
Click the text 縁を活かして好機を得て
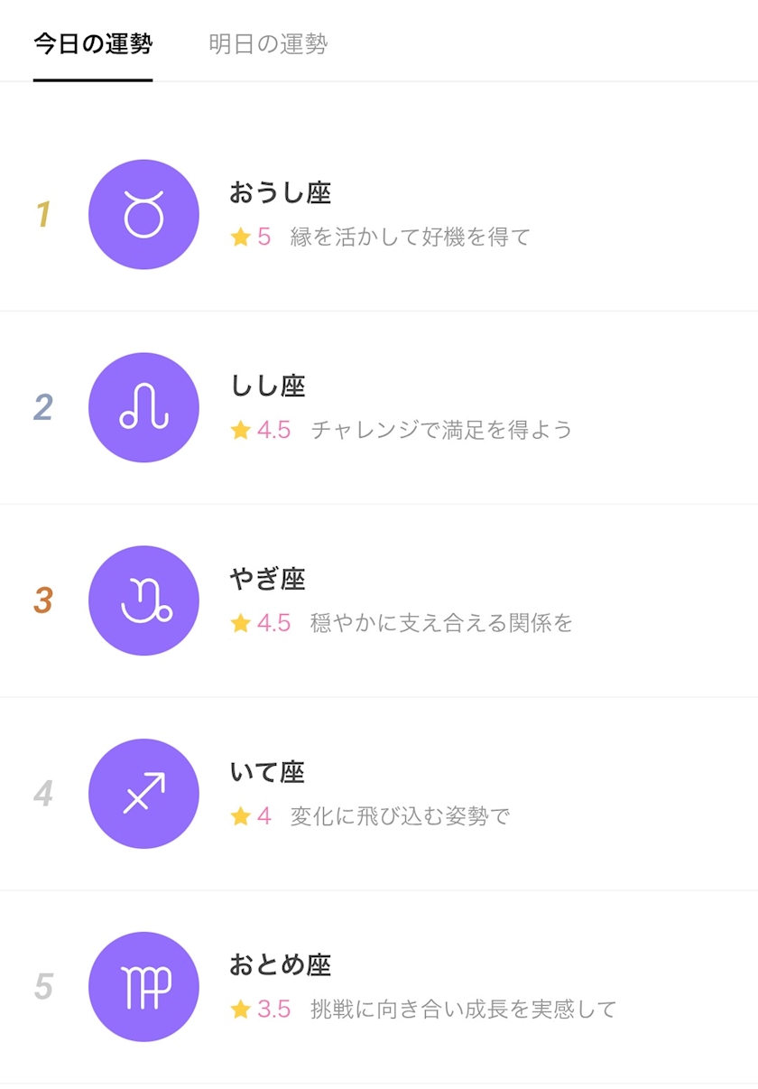click(411, 237)
